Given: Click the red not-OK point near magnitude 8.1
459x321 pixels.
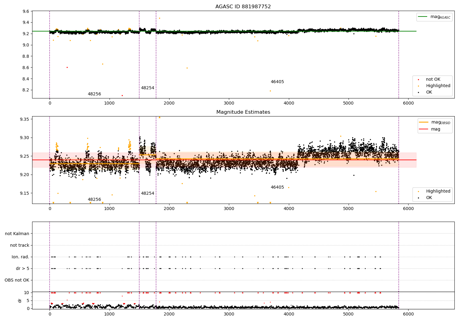Looking at the screenshot, I should pos(122,95).
